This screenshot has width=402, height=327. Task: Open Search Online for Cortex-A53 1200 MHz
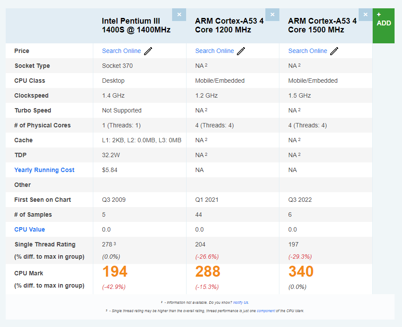215,51
